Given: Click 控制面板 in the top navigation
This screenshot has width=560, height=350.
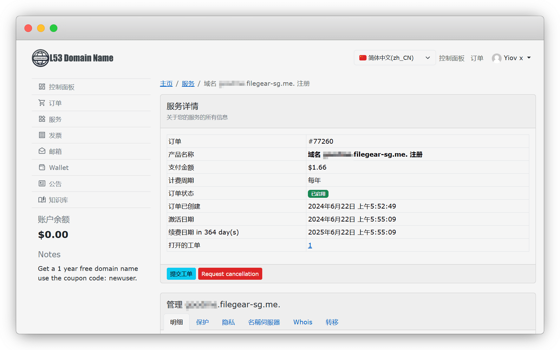Looking at the screenshot, I should 452,58.
